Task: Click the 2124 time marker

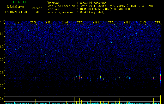Action: click(x=65, y=22)
